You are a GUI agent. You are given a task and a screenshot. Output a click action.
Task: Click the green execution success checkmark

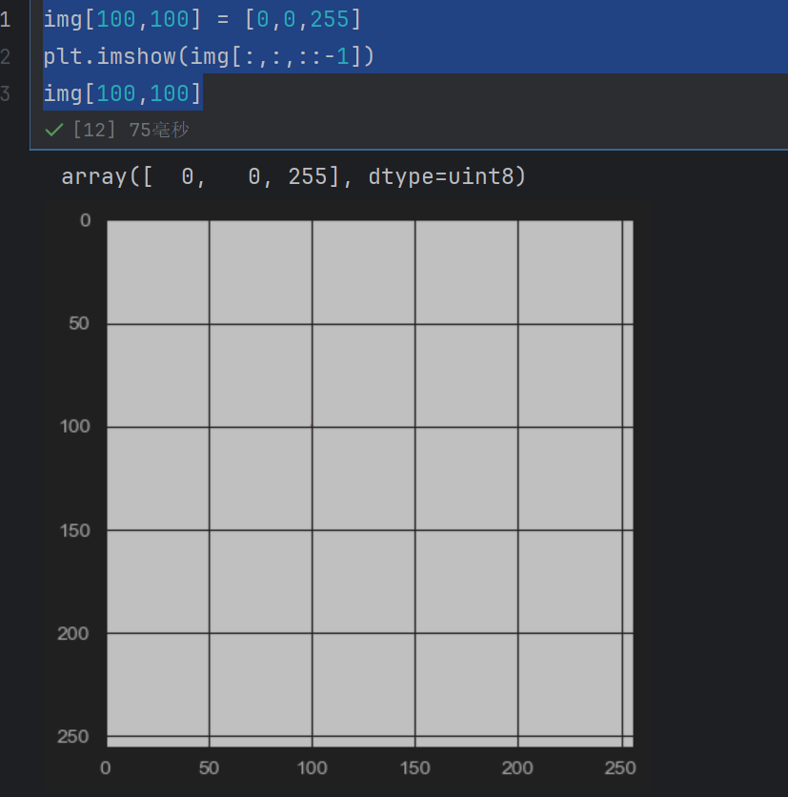pyautogui.click(x=54, y=130)
